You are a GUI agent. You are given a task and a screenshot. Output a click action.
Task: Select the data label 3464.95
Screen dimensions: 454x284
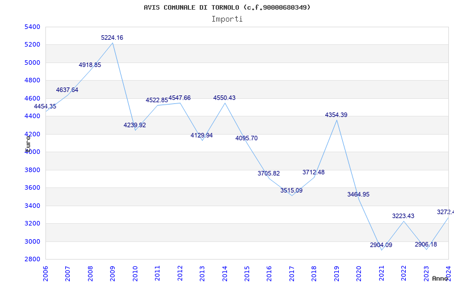click(359, 194)
